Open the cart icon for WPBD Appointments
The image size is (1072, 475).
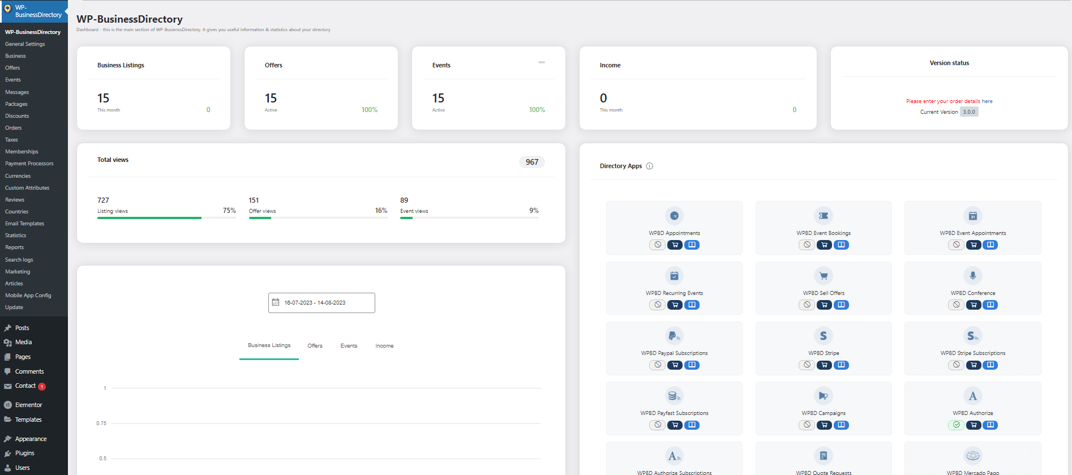pyautogui.click(x=675, y=245)
